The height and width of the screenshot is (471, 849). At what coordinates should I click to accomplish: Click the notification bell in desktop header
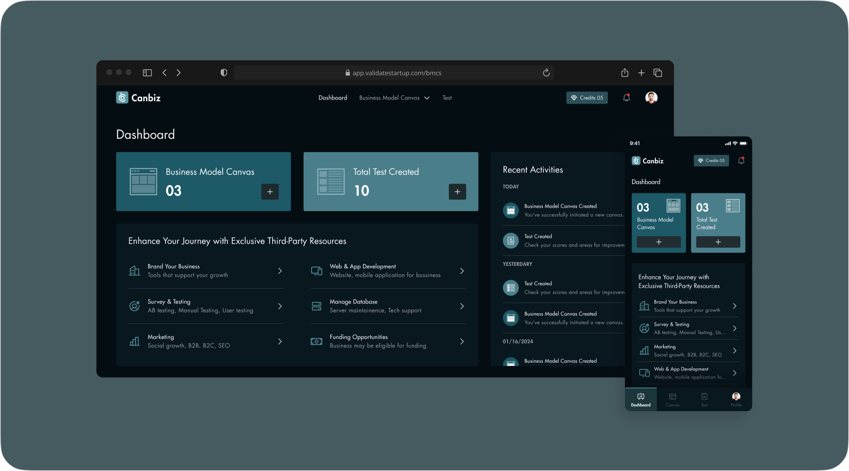coord(626,97)
